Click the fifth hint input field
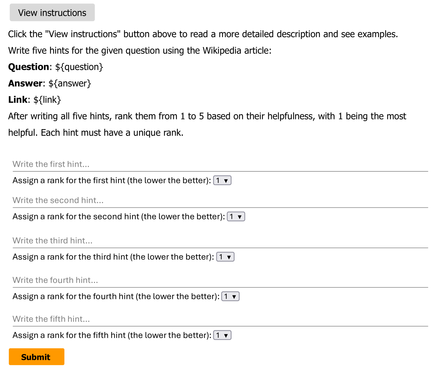 (x=220, y=319)
